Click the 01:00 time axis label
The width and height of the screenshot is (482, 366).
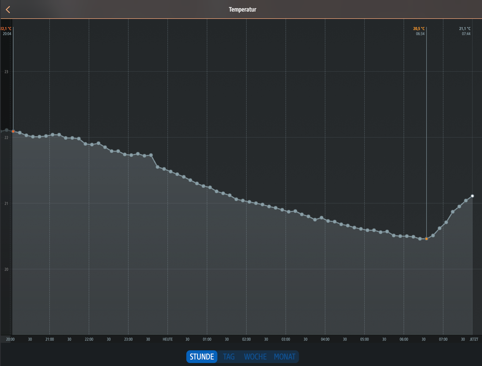click(x=207, y=339)
